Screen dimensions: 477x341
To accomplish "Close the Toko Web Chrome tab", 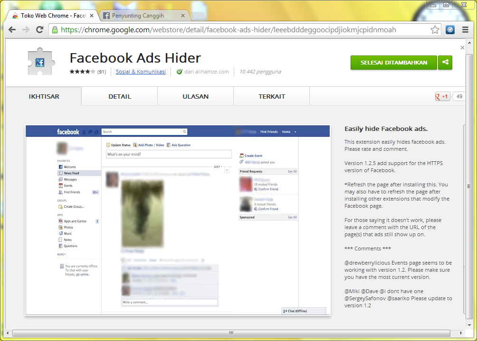I will [92, 16].
